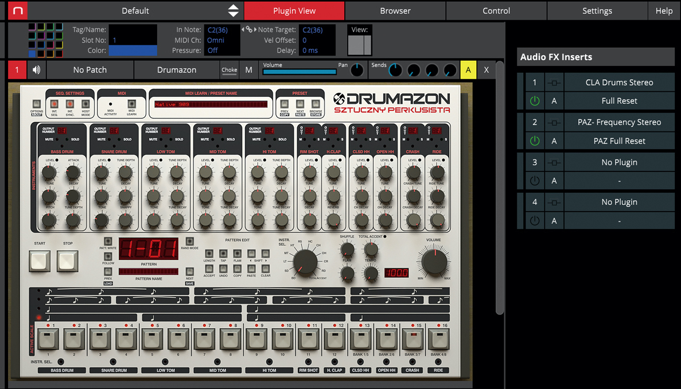681x389 pixels.
Task: Toggle the Int. Seq. button
Action: [x=55, y=104]
